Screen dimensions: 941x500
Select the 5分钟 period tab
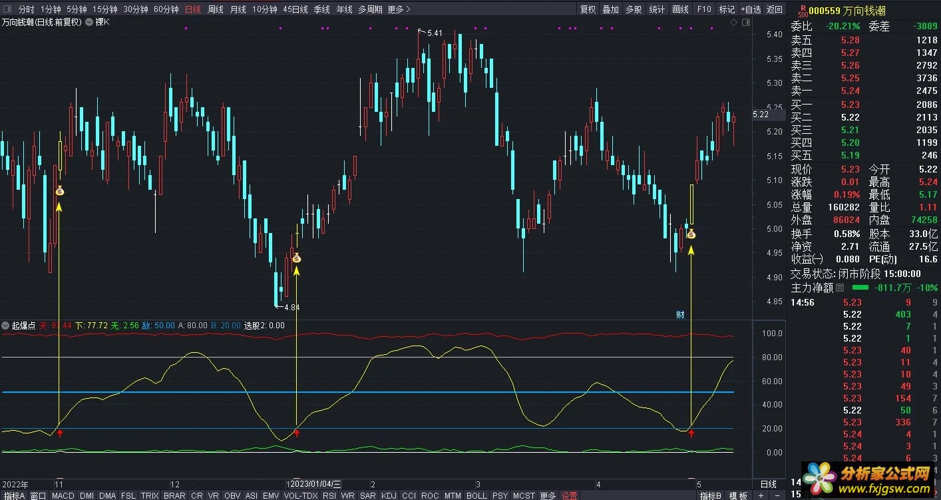(x=77, y=9)
